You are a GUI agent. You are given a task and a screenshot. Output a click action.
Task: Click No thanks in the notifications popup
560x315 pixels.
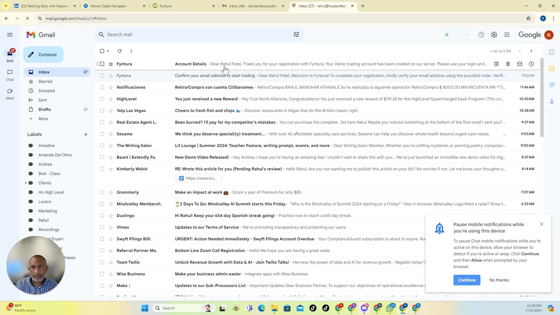[x=499, y=280]
